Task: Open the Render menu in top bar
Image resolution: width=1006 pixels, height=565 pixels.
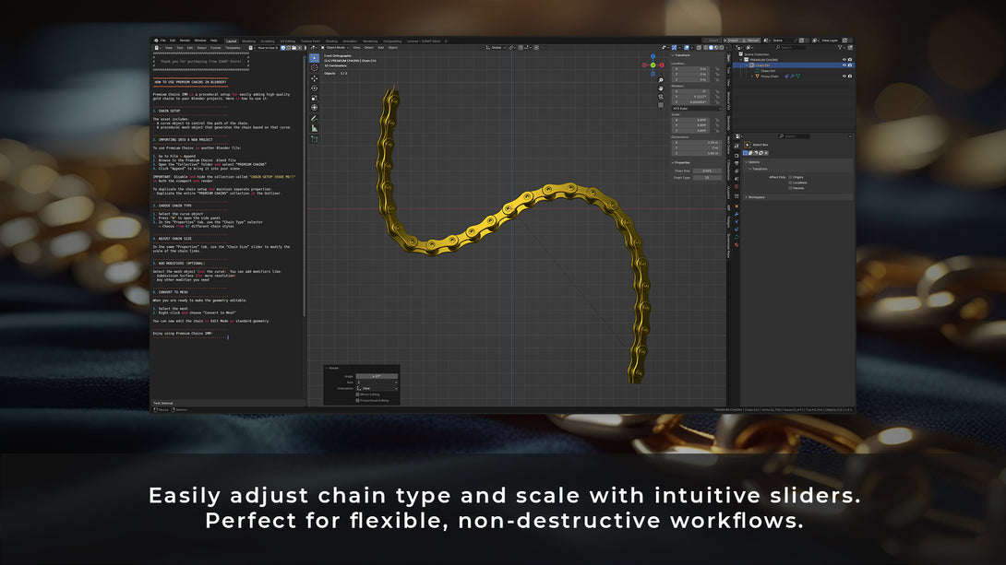Action: (185, 41)
